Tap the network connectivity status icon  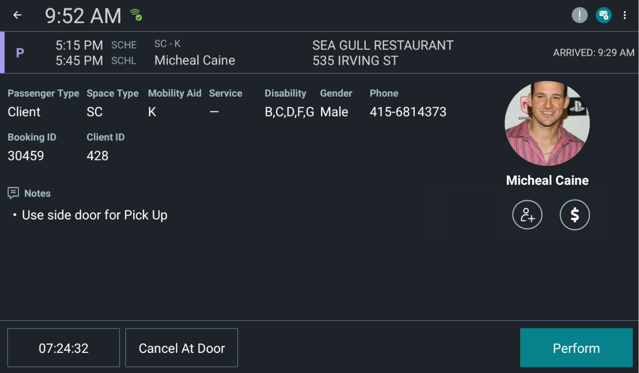(136, 14)
